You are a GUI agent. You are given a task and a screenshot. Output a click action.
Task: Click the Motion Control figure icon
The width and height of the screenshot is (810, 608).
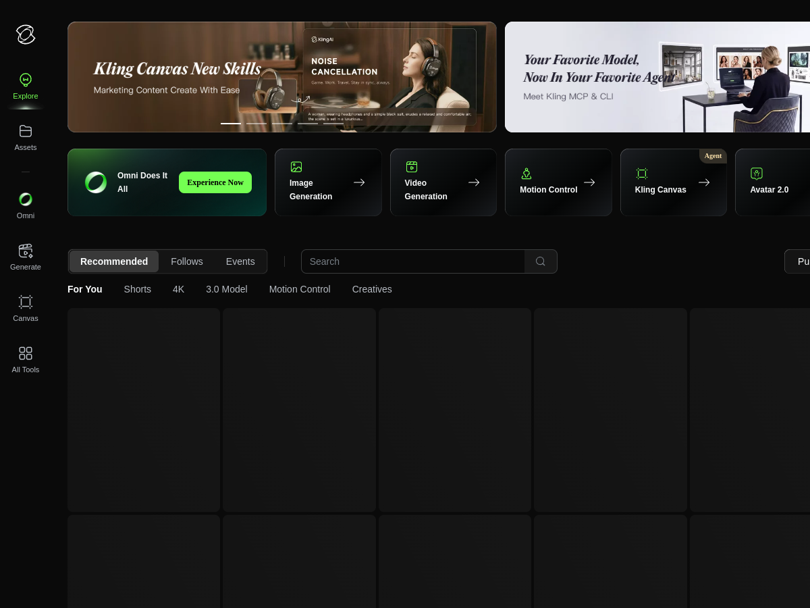pyautogui.click(x=526, y=174)
